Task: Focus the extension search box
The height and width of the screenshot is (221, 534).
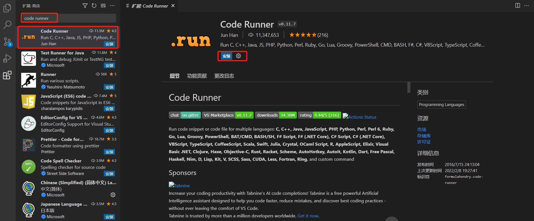Action: click(x=69, y=18)
